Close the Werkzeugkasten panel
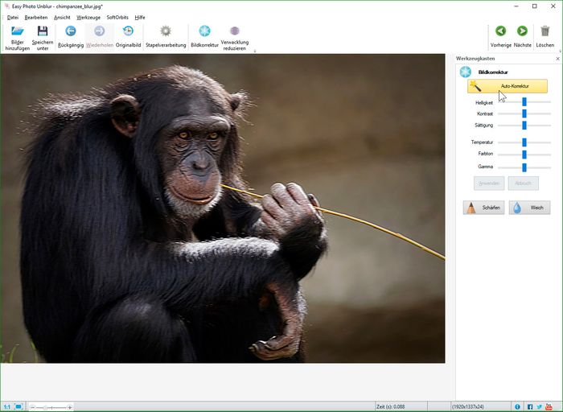This screenshot has width=563, height=412. click(x=558, y=59)
